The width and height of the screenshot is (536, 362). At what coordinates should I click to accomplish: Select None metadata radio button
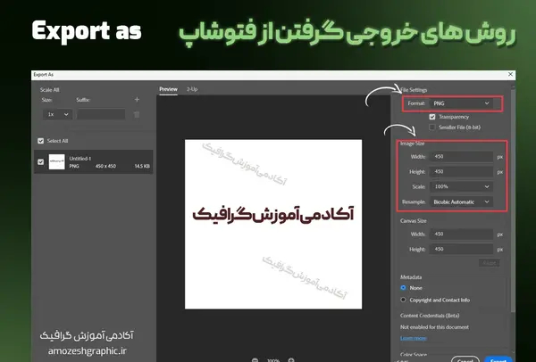point(403,288)
